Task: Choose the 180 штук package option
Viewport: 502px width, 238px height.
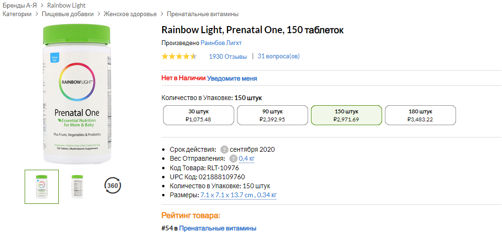Action: 420,115
